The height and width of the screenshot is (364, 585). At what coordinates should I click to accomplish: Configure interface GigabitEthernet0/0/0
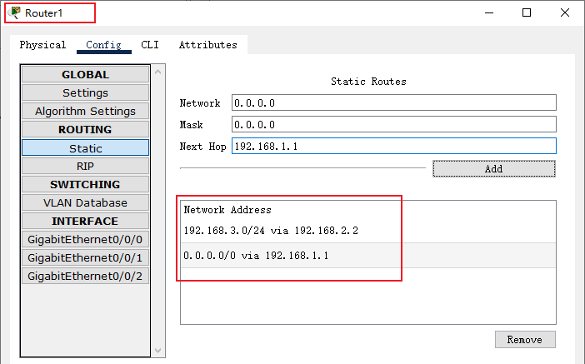click(85, 239)
